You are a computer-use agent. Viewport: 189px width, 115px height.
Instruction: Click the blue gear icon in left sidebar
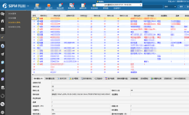click(x=3, y=46)
